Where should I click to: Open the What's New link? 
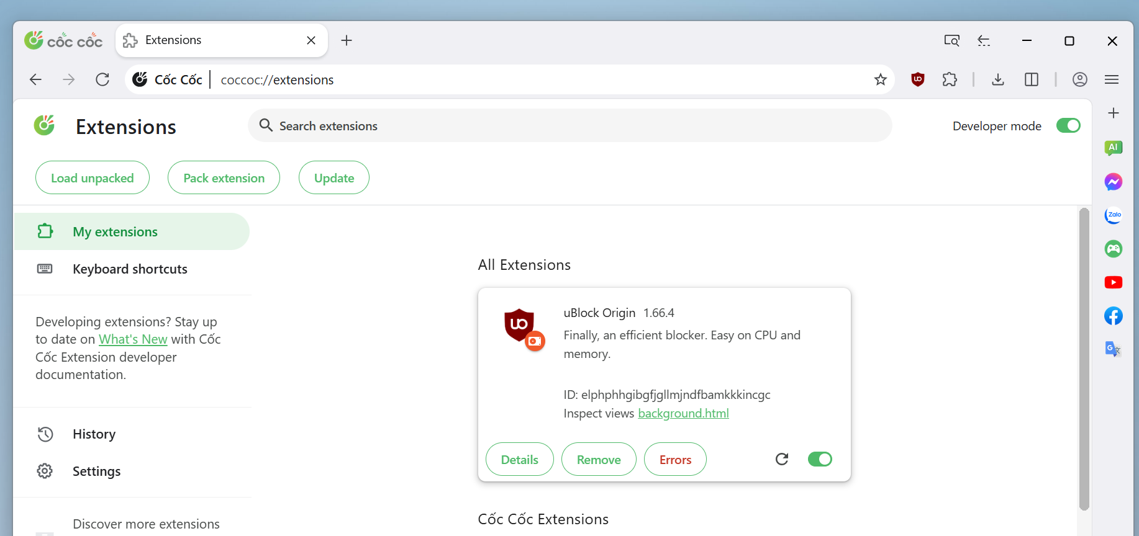[x=133, y=339]
